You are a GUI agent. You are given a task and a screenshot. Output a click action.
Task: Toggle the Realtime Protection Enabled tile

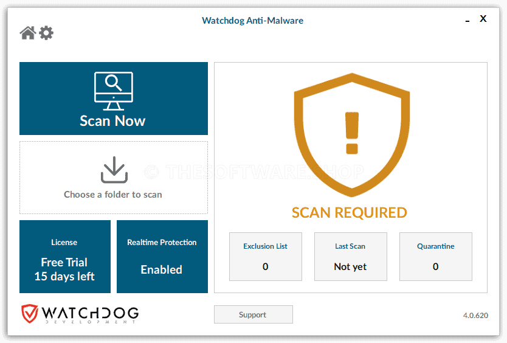162,257
